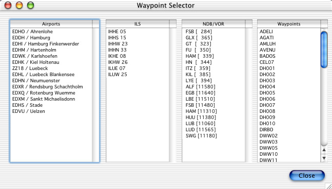This screenshot has height=189, width=332.
Task: Click the Close button
Action: (307, 176)
